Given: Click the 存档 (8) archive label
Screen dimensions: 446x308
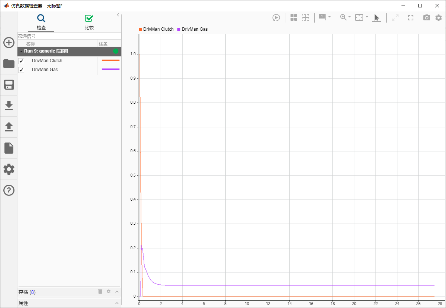Looking at the screenshot, I should [27, 292].
